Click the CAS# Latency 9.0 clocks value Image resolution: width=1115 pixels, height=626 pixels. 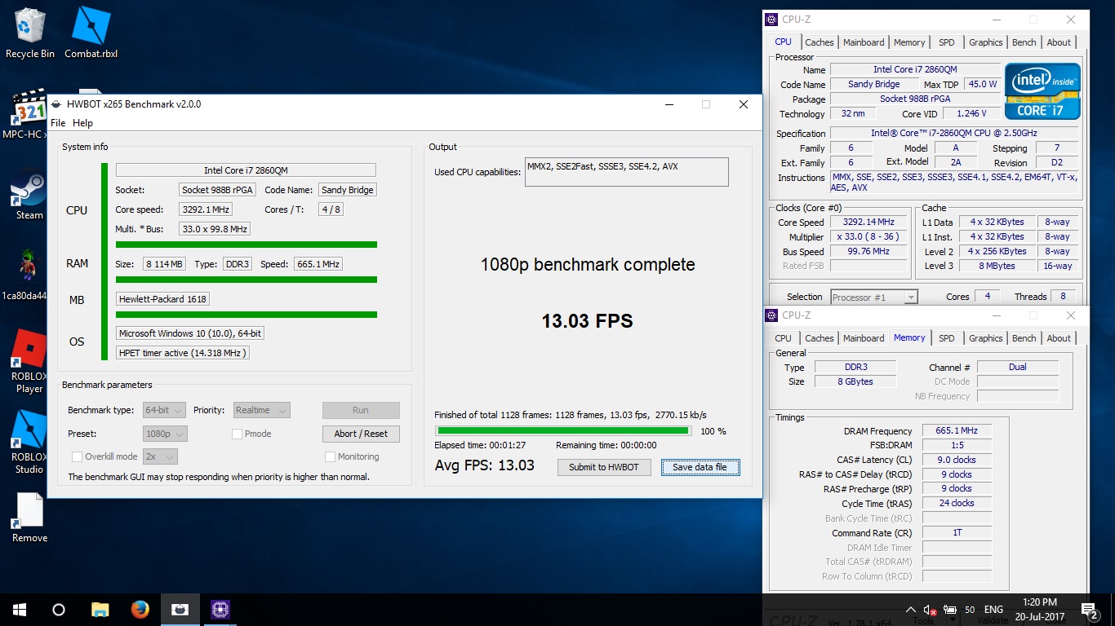click(x=957, y=460)
